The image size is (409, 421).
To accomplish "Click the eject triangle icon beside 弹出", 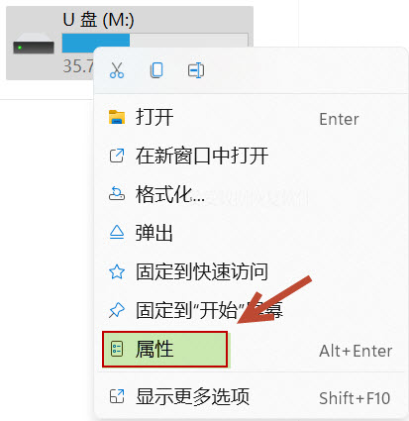I will [x=117, y=233].
